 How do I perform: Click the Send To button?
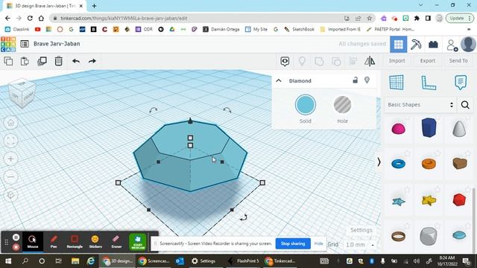point(458,61)
